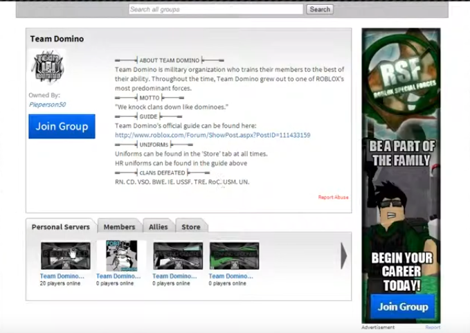Viewport: 470px width, 333px height.
Task: Open the official guide forum URL
Action: pyautogui.click(x=212, y=135)
